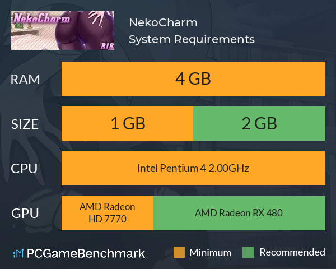Click the CPU row label

click(x=24, y=169)
